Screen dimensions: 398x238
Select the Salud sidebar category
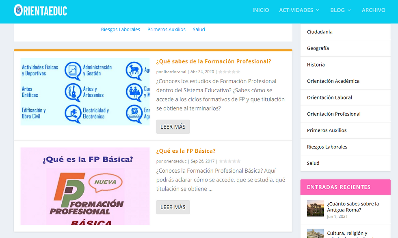coord(345,163)
